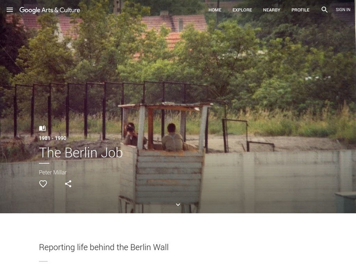Viewport: 356px width, 264px height.
Task: Share The Berlin Job story
Action: (x=68, y=184)
